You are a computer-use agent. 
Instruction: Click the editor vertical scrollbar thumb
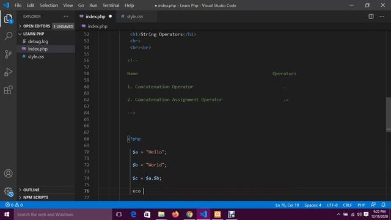(x=389, y=115)
